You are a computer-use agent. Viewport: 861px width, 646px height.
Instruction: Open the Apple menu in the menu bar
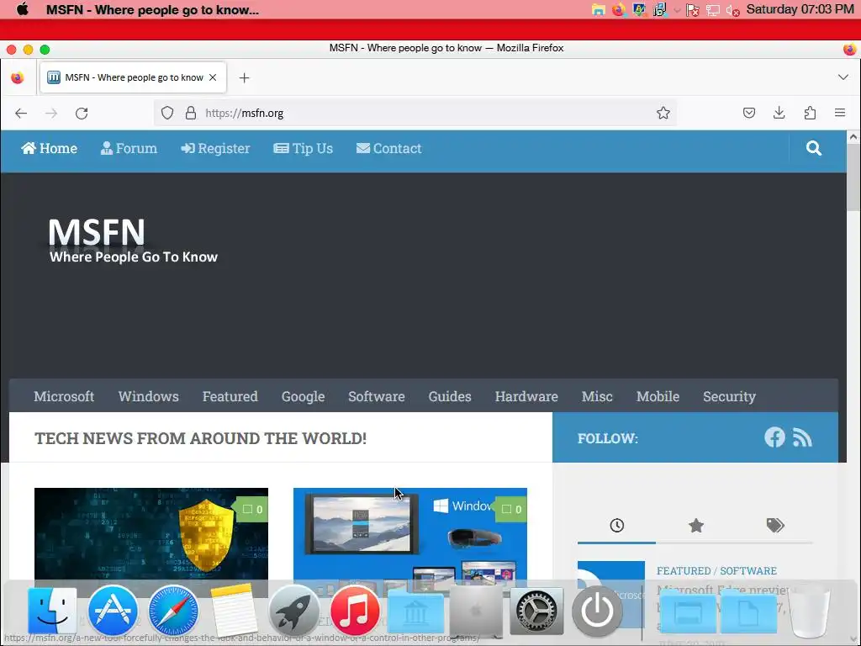point(23,9)
